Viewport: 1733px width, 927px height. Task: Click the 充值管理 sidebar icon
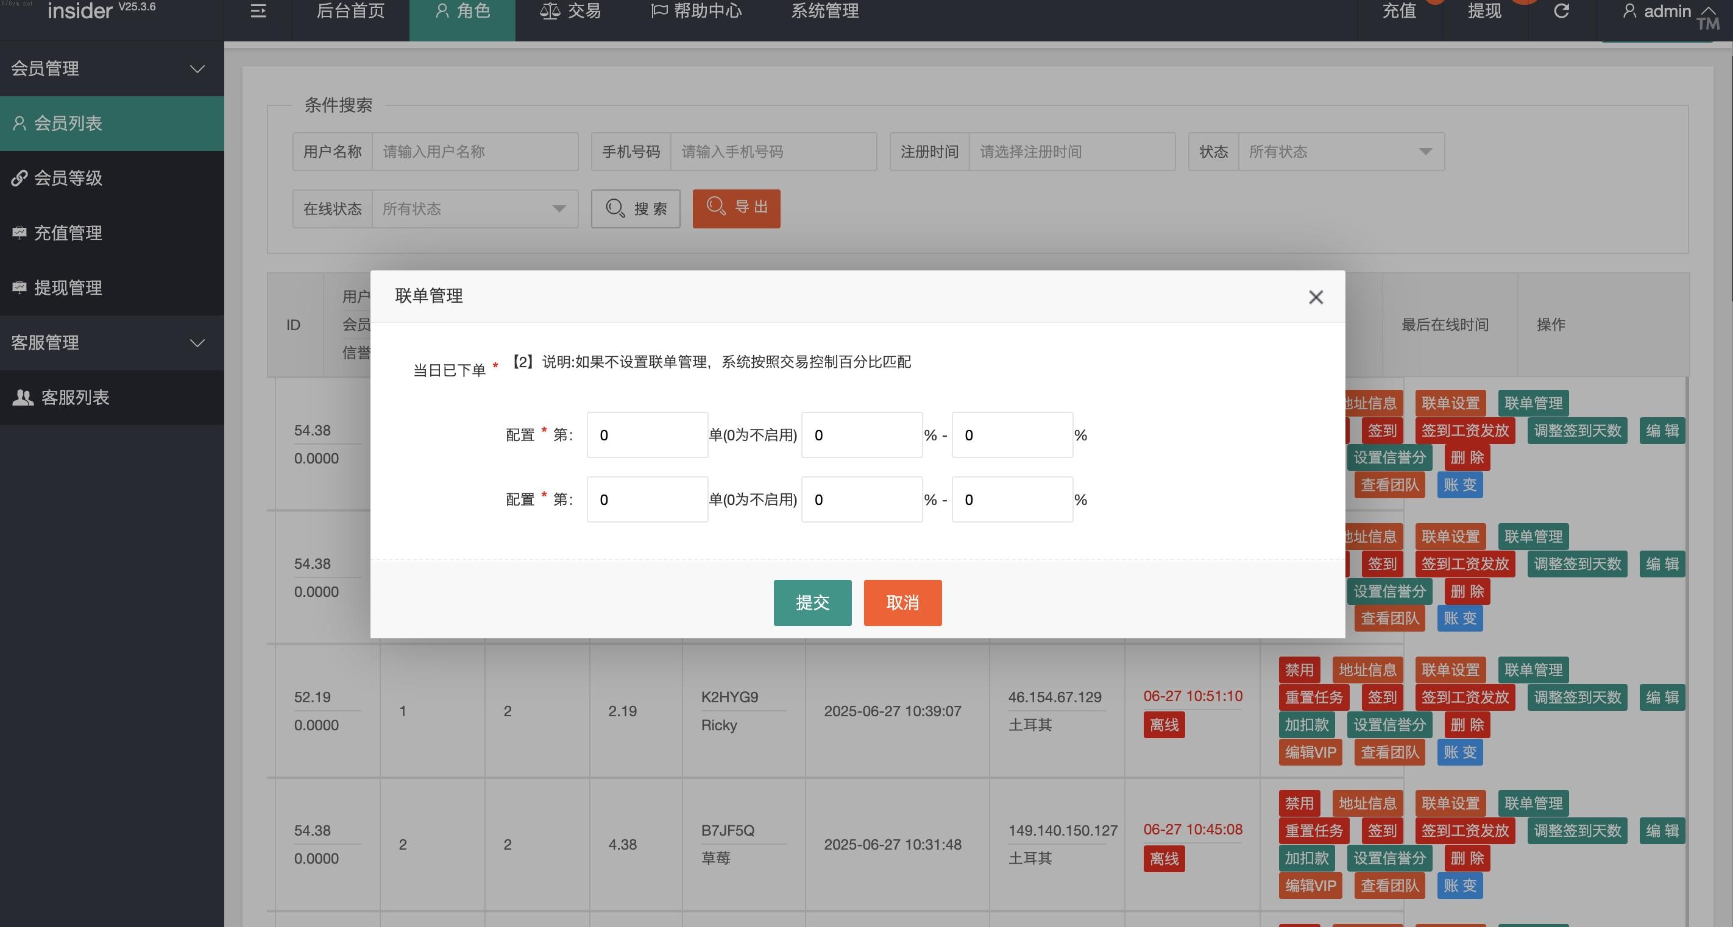coord(19,233)
